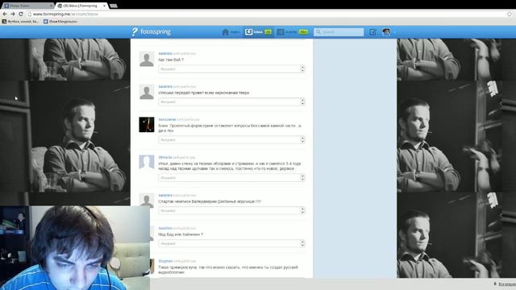
Task: Click avatar beside question 'Как там бой ?'
Action: [147, 59]
